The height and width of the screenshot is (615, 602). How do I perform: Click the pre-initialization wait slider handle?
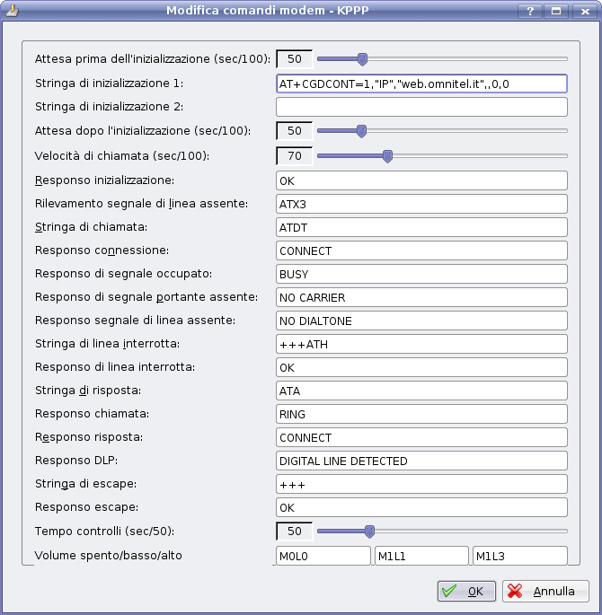click(x=362, y=59)
